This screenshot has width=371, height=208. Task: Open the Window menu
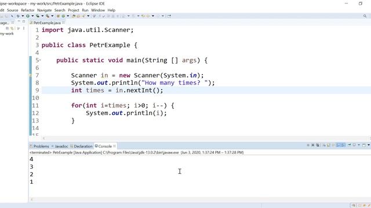(98, 10)
